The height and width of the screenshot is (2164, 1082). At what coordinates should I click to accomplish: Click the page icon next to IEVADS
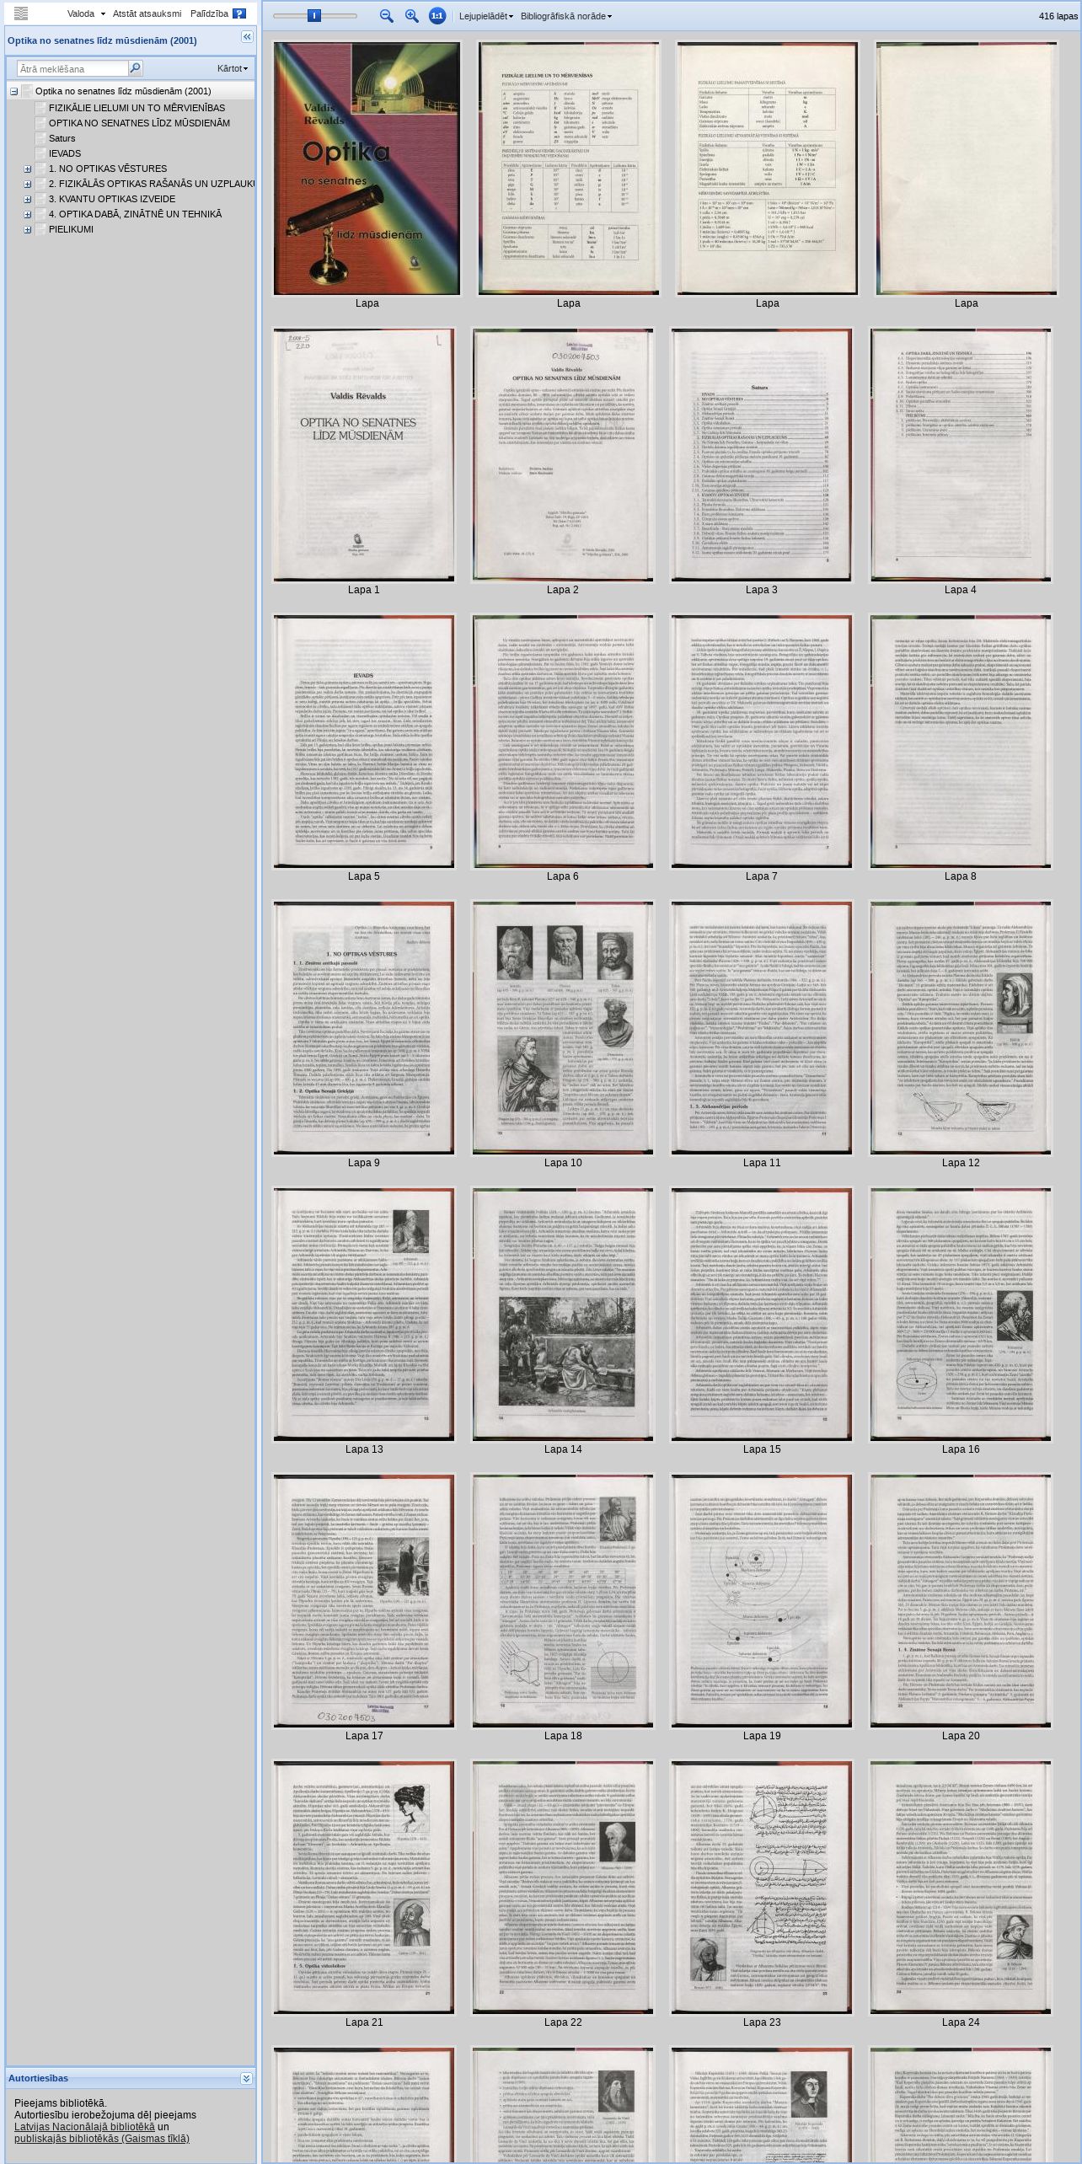pos(40,153)
